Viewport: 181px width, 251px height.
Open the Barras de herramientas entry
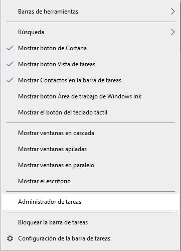90,12
